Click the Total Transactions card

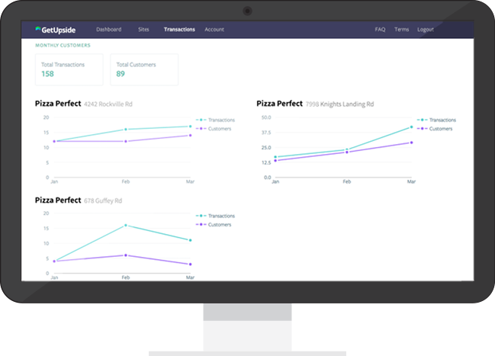[69, 69]
